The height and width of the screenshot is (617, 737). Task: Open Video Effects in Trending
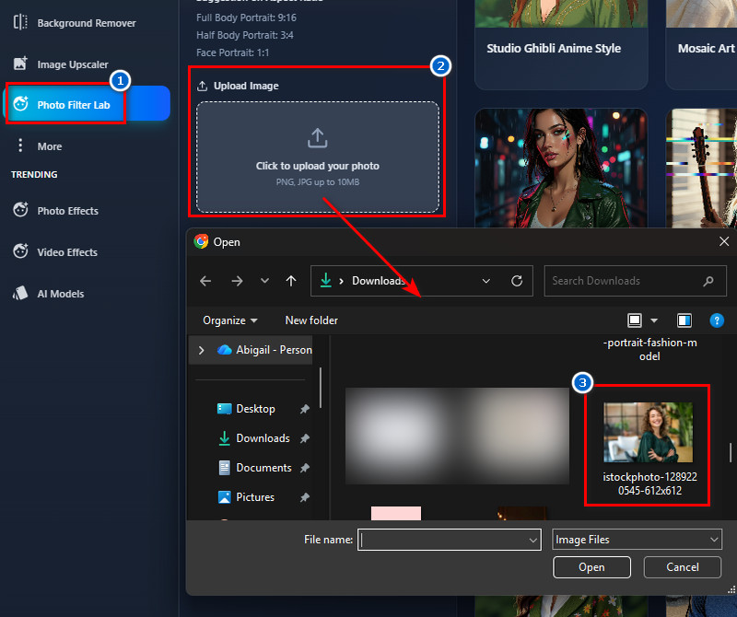tap(66, 252)
